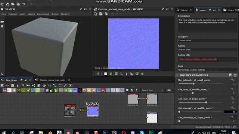
Task: Save the 2D view image to disk
Action: point(101,14)
